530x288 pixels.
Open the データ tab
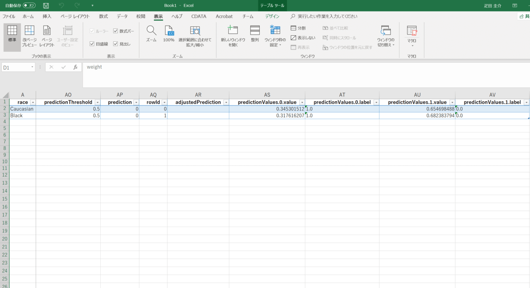[x=122, y=16]
